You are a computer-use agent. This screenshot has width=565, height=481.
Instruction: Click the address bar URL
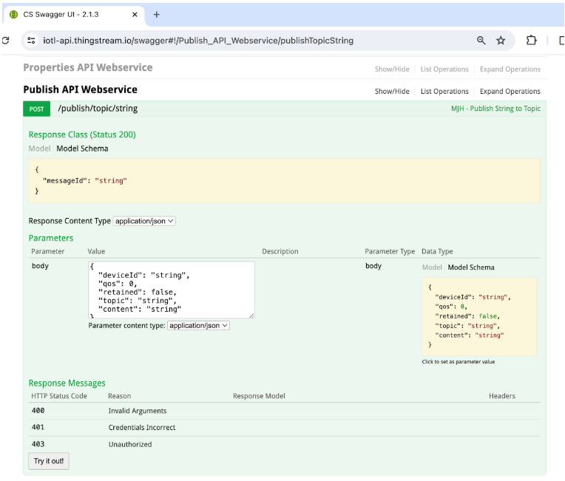[x=198, y=41]
